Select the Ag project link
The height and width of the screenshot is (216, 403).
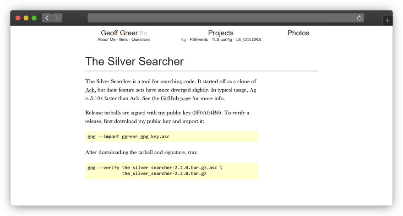pos(183,39)
